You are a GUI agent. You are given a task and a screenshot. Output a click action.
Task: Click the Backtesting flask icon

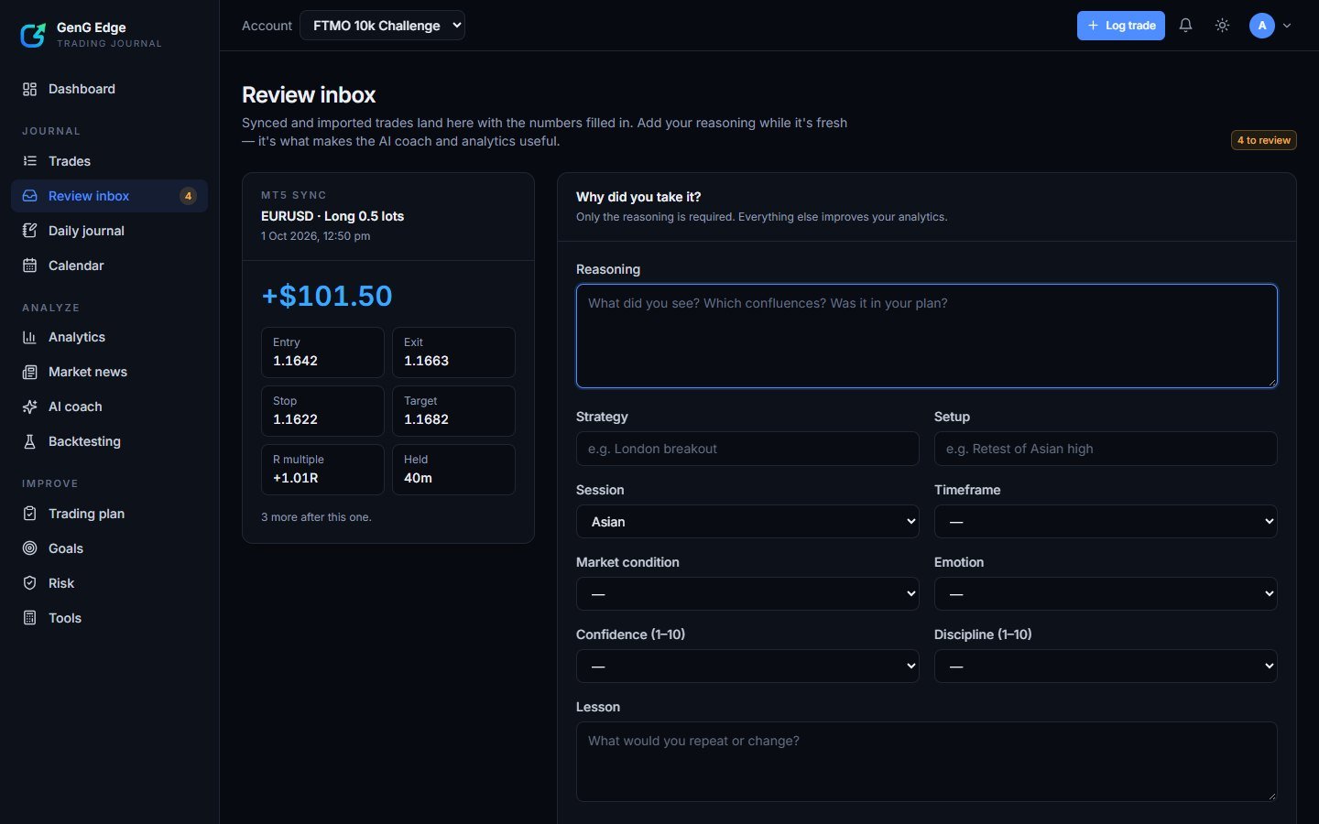click(29, 441)
